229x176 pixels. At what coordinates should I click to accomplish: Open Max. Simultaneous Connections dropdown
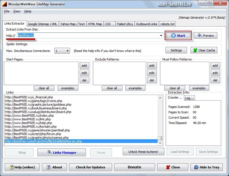(62, 51)
